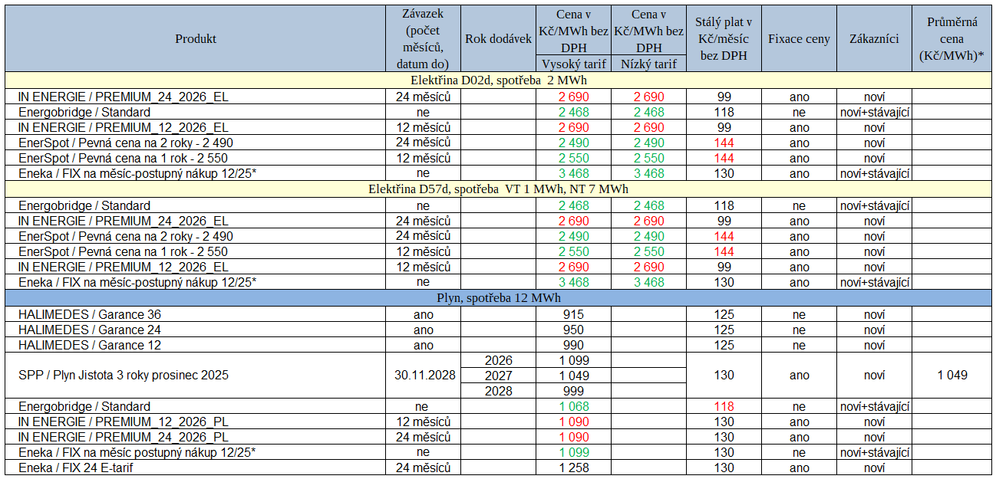
Task: Click the Průměrná cena column header
Action: coord(951,38)
